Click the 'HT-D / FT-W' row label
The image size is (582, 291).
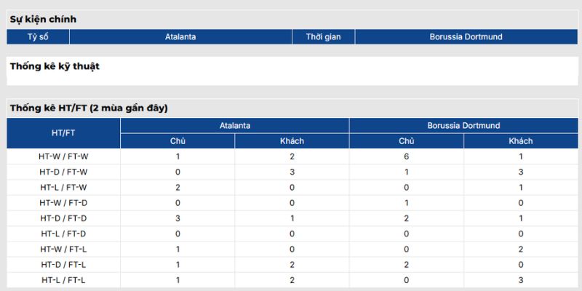point(63,172)
